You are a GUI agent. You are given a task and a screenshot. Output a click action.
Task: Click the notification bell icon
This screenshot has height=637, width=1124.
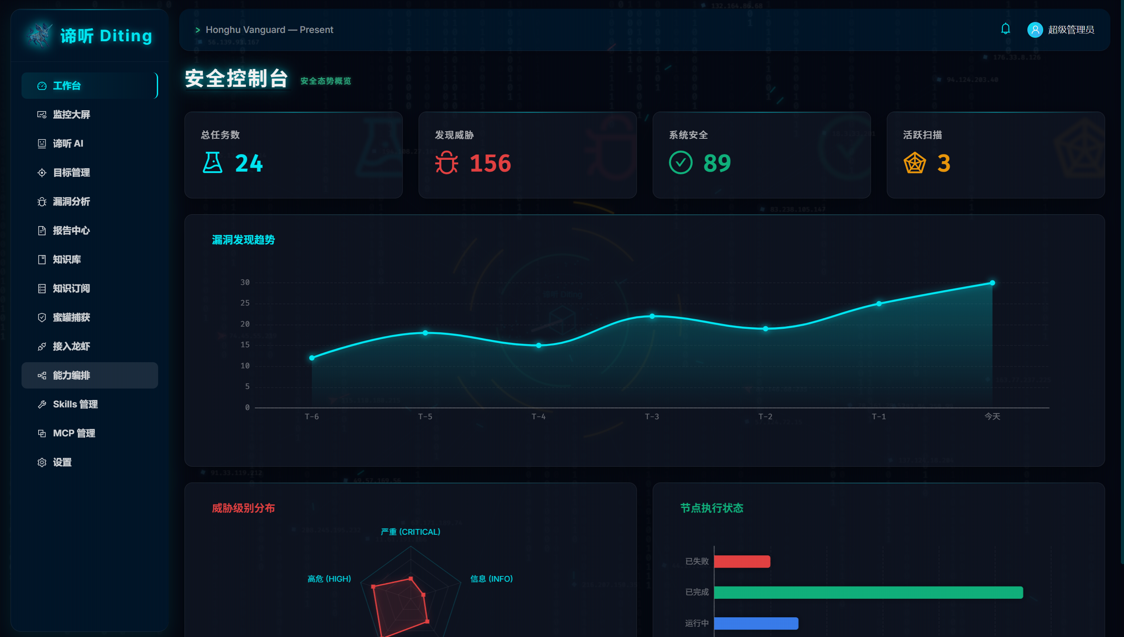tap(1005, 29)
